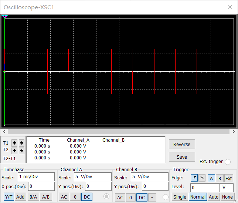The image size is (238, 203).
Task: Click Channel B terminal radio indicator
Action: [165, 197]
